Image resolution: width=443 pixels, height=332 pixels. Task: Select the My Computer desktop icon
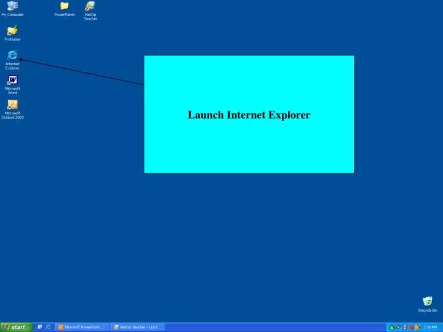click(12, 9)
